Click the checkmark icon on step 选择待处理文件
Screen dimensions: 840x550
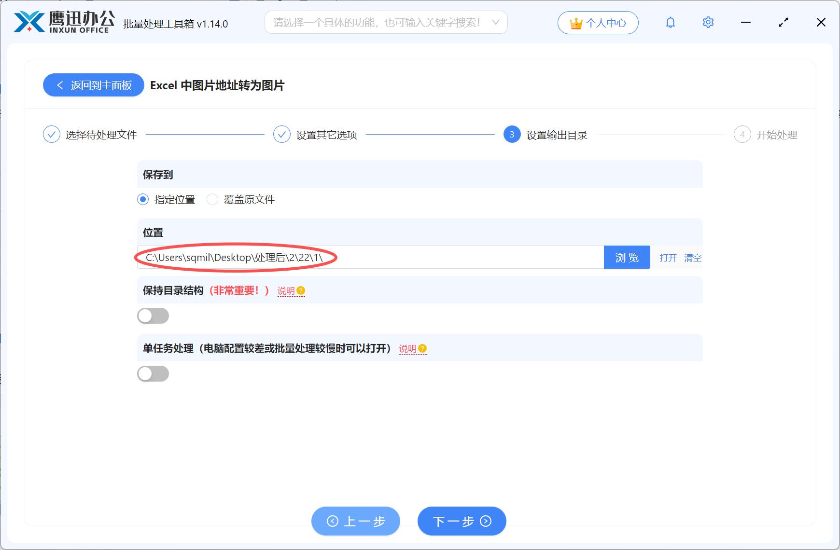click(52, 134)
